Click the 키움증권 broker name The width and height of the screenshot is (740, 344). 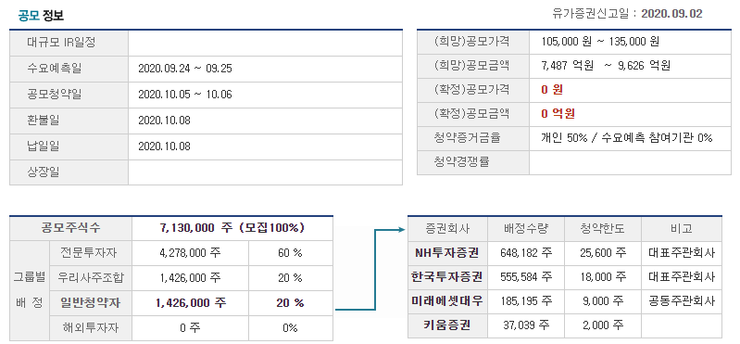click(447, 325)
